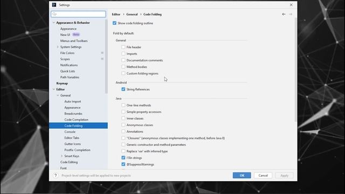Open Notifications settings
The height and width of the screenshot is (194, 345).
click(69, 65)
